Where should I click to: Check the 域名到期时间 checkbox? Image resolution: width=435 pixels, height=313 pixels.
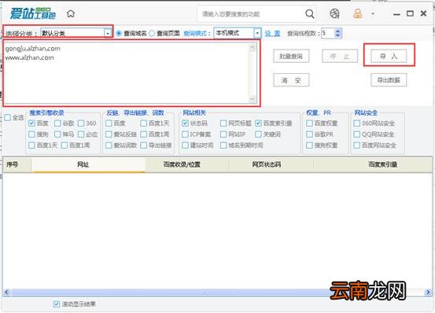(223, 145)
